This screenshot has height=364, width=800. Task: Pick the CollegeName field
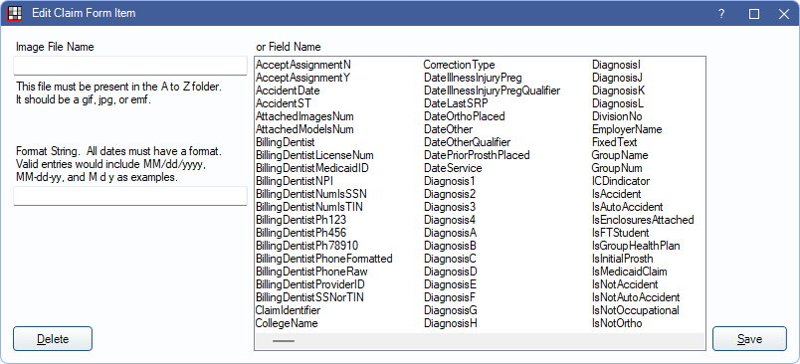pyautogui.click(x=287, y=323)
